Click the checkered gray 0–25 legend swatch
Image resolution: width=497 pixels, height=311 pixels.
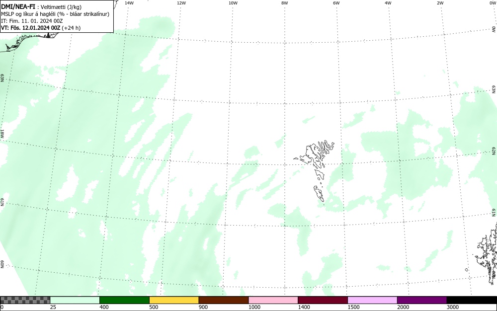coord(25,300)
